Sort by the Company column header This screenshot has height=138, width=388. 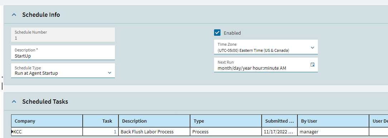47,121
